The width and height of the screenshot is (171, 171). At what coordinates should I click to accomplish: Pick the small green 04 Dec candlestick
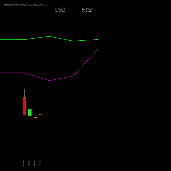coord(41,115)
